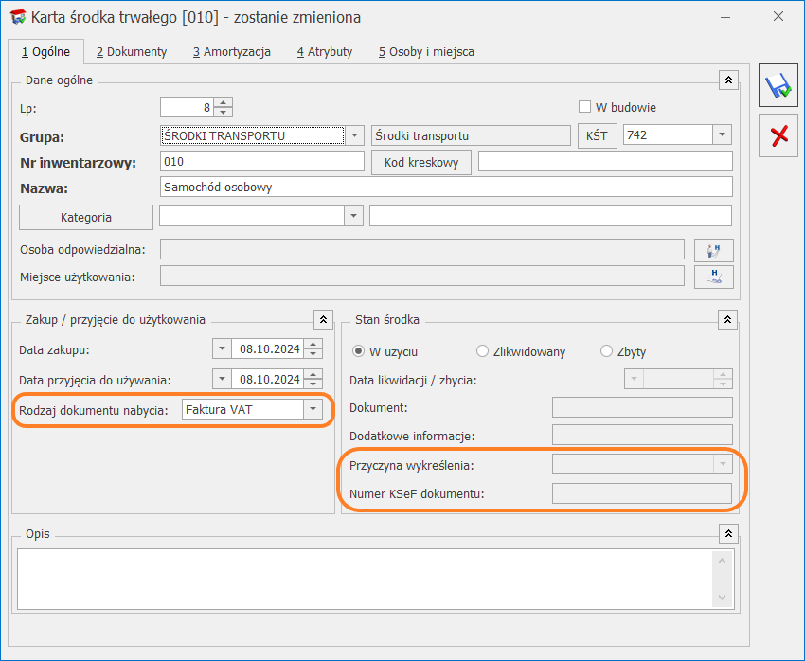Click the Kod kreskowy button
The image size is (805, 661).
[x=421, y=163]
